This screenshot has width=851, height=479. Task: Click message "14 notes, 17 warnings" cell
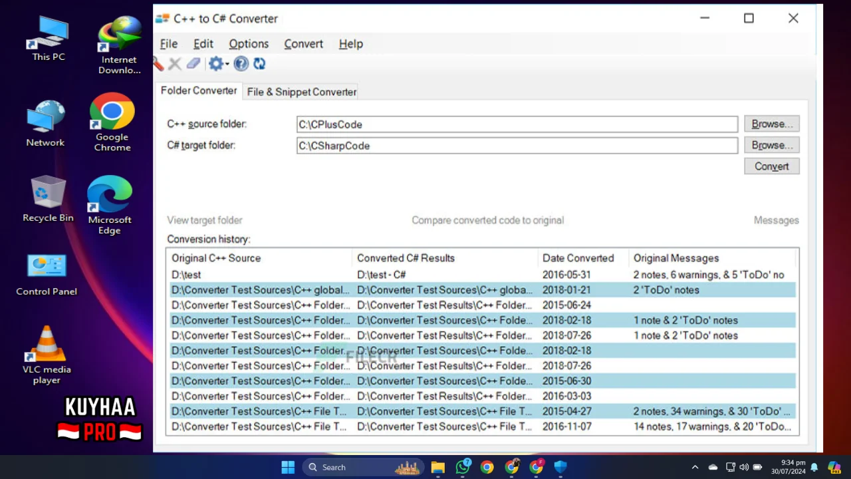(712, 426)
